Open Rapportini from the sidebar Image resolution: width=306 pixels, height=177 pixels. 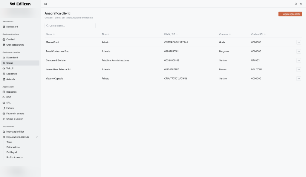click(x=20, y=92)
